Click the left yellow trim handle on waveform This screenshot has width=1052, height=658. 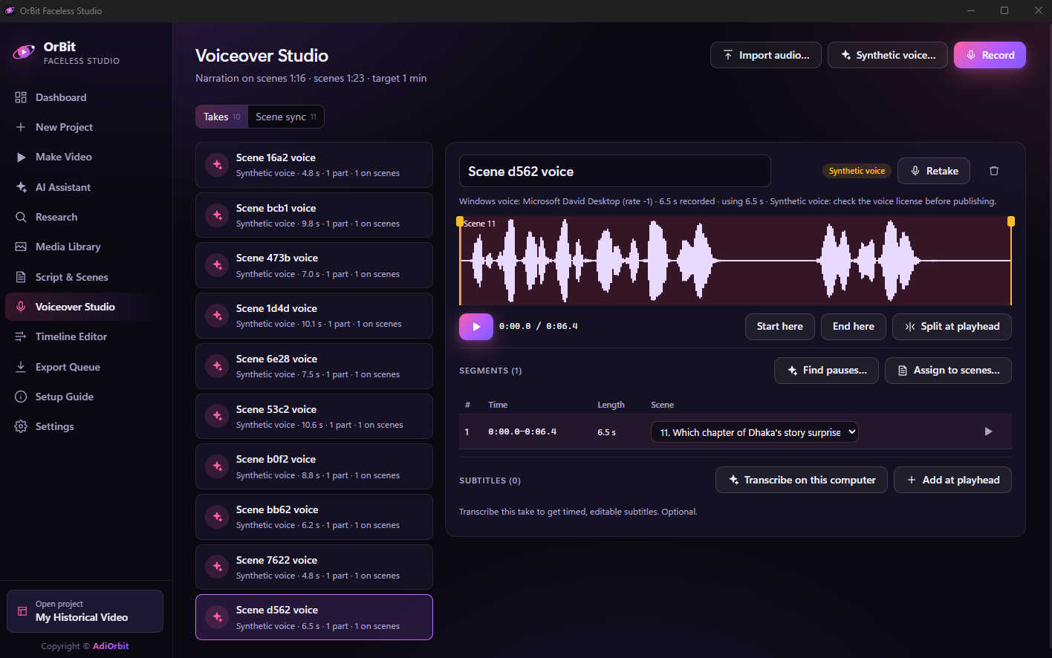pyautogui.click(x=460, y=221)
